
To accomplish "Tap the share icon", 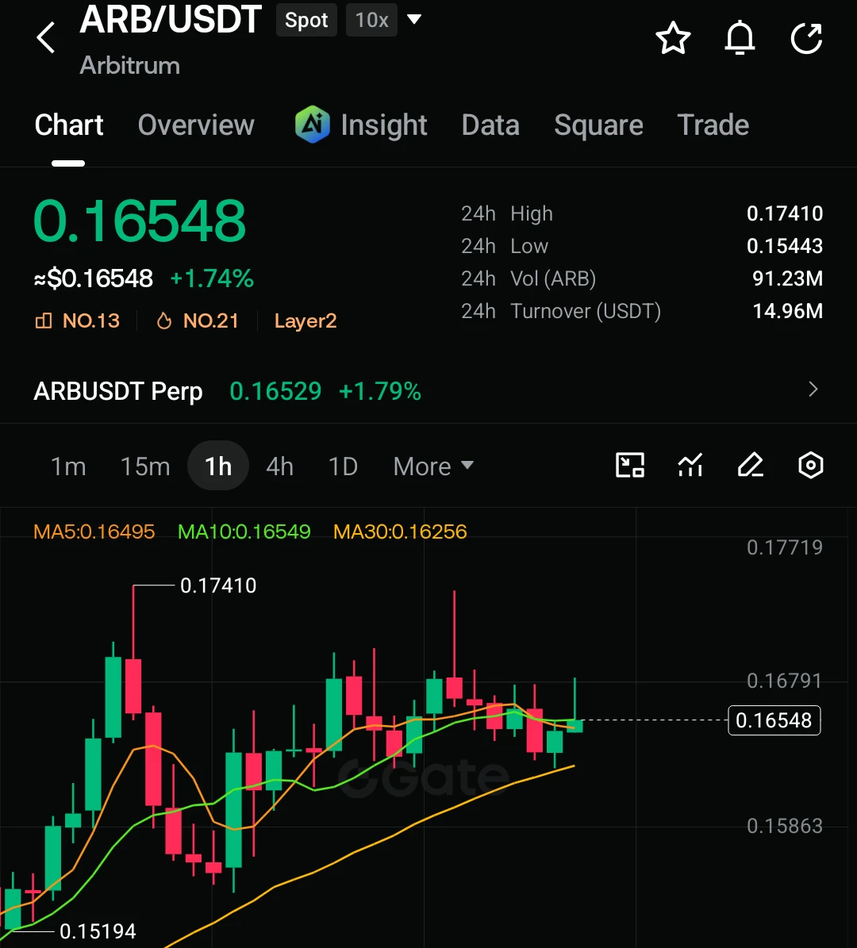I will point(807,39).
